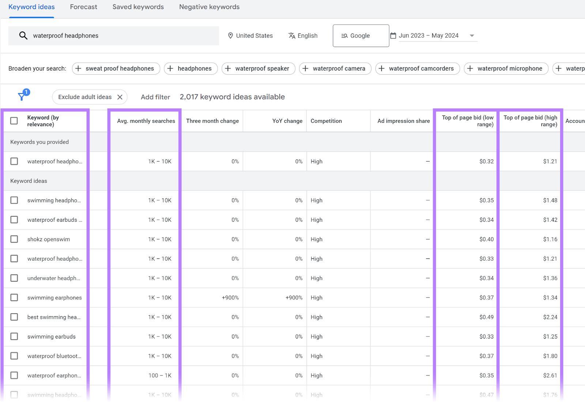Click the filter funnel icon
The width and height of the screenshot is (585, 402).
click(22, 96)
